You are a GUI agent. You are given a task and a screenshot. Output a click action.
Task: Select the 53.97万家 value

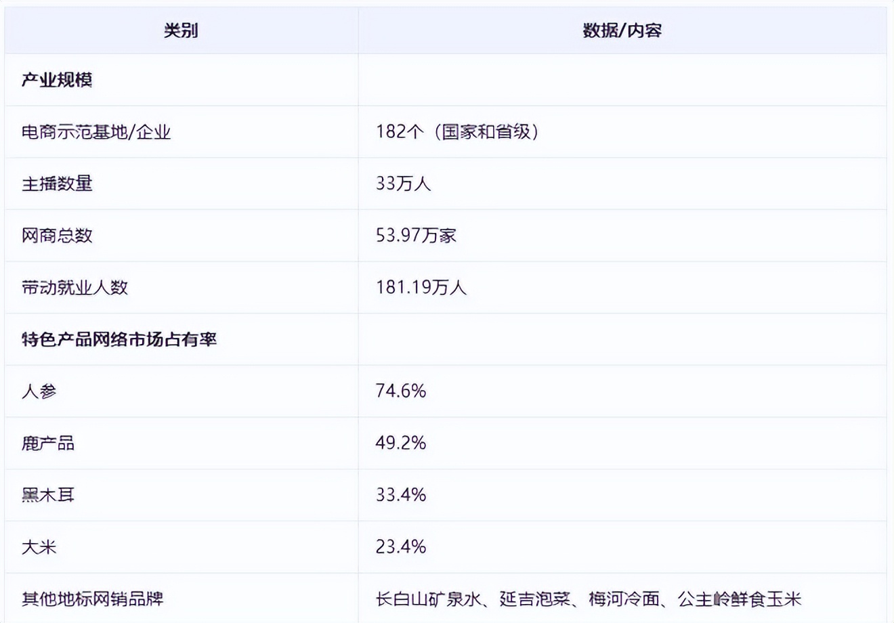click(416, 236)
